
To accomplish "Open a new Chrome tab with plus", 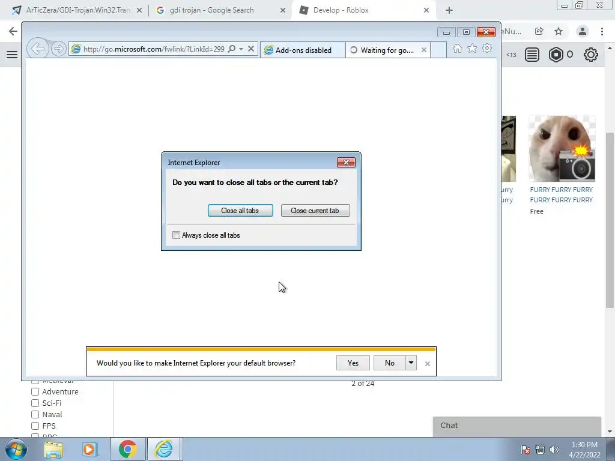I will click(x=449, y=10).
